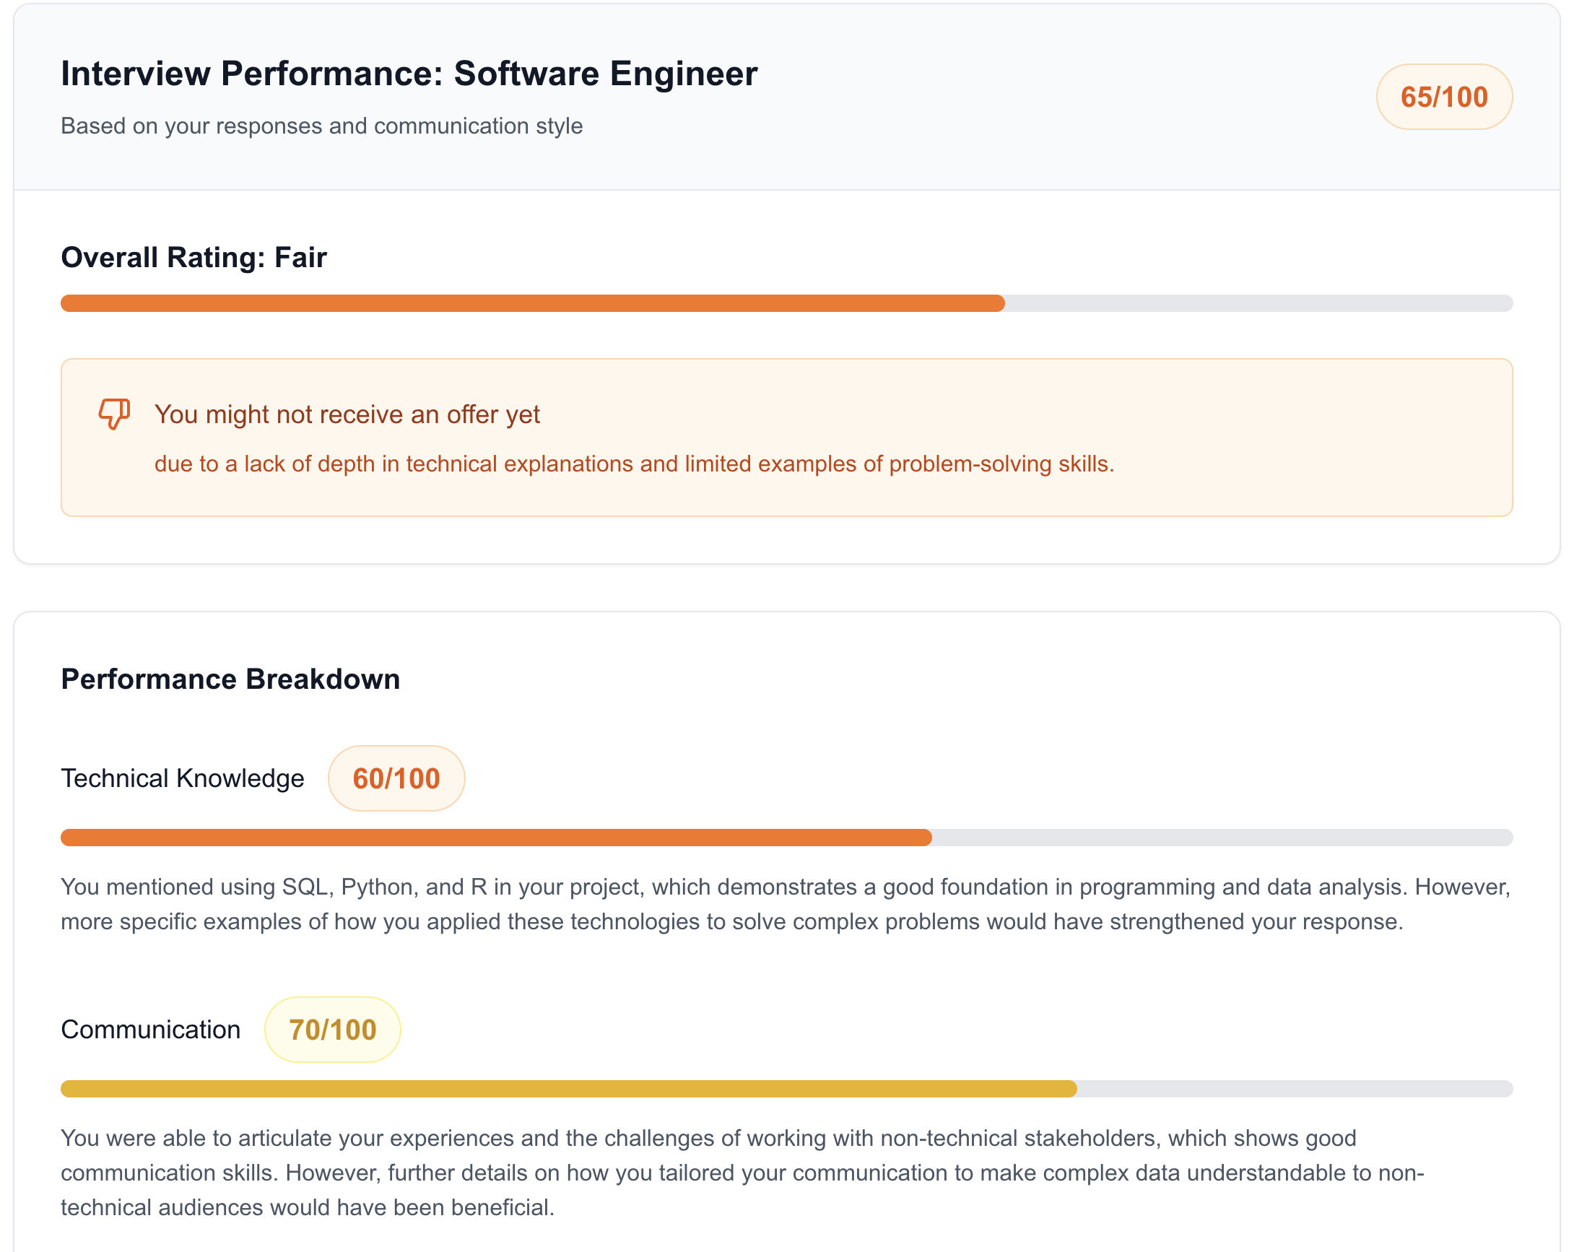The width and height of the screenshot is (1574, 1252).
Task: Click the 'Communication' category label
Action: (x=150, y=1030)
